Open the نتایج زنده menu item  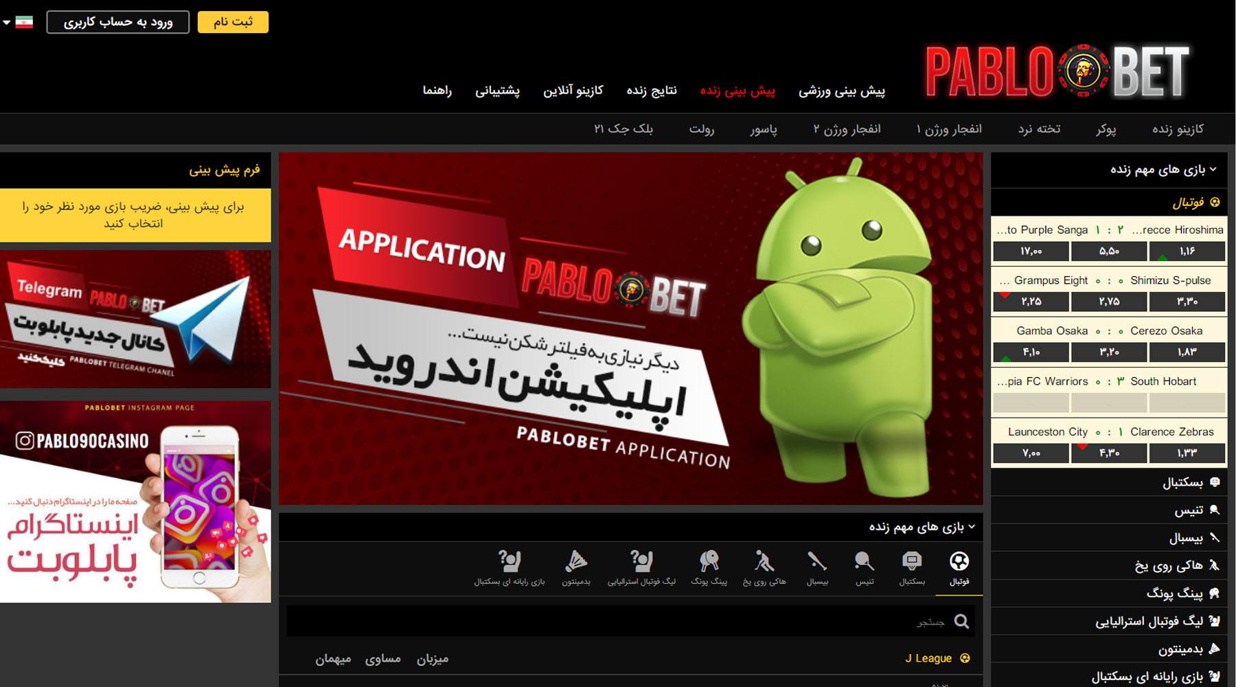pyautogui.click(x=652, y=91)
